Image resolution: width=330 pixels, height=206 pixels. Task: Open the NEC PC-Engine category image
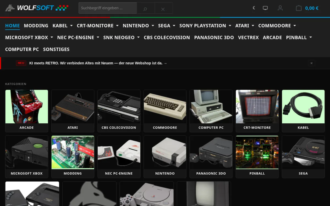(x=119, y=152)
